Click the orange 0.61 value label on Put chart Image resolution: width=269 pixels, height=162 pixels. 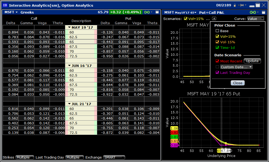pyautogui.click(x=174, y=141)
